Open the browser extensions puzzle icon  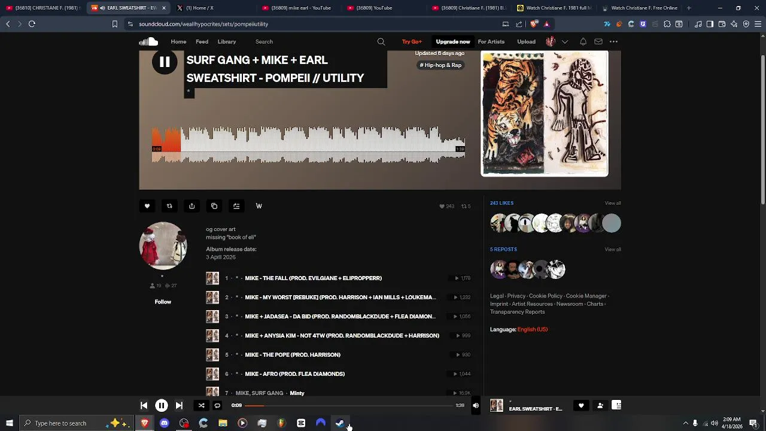[x=667, y=24]
